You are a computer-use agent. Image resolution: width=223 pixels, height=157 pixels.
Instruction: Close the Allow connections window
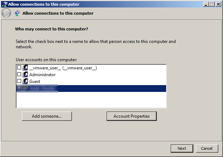pos(218,4)
